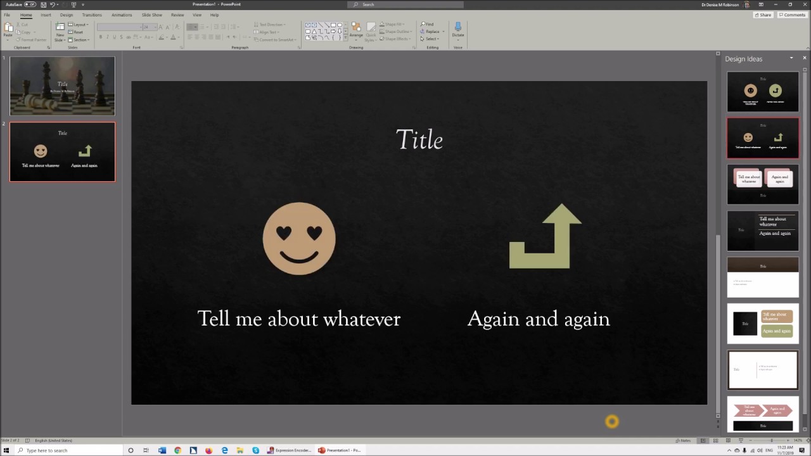Image resolution: width=811 pixels, height=456 pixels.
Task: Open the Transitions tab
Action: [x=92, y=15]
